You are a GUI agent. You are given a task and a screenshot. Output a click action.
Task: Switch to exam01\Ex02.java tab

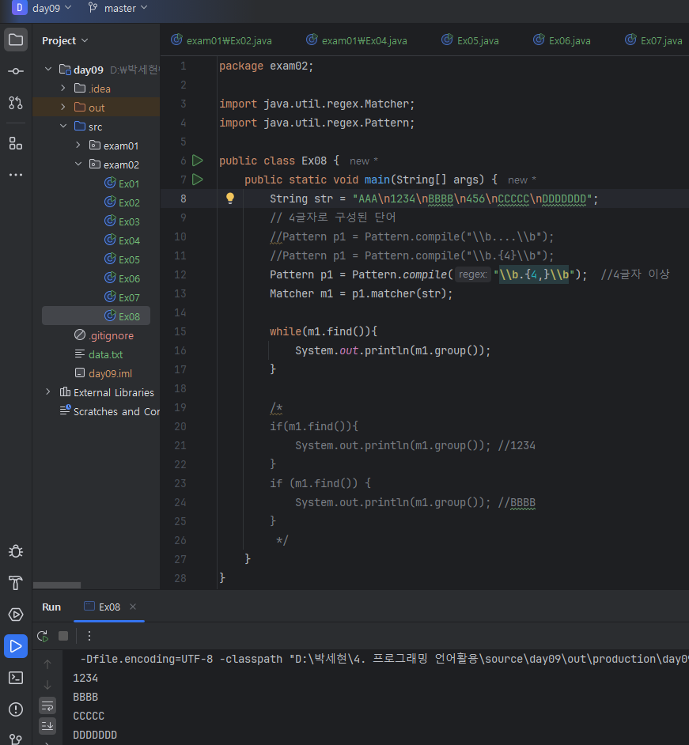coord(221,40)
